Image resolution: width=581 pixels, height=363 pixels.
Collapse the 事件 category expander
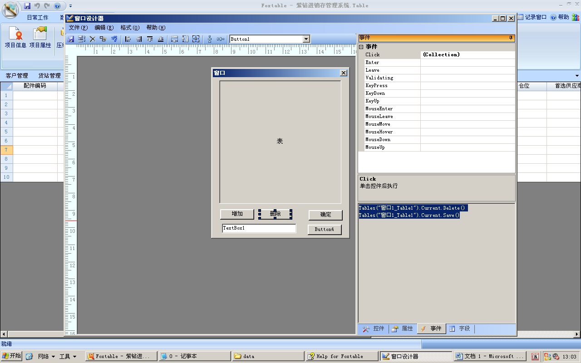click(361, 47)
